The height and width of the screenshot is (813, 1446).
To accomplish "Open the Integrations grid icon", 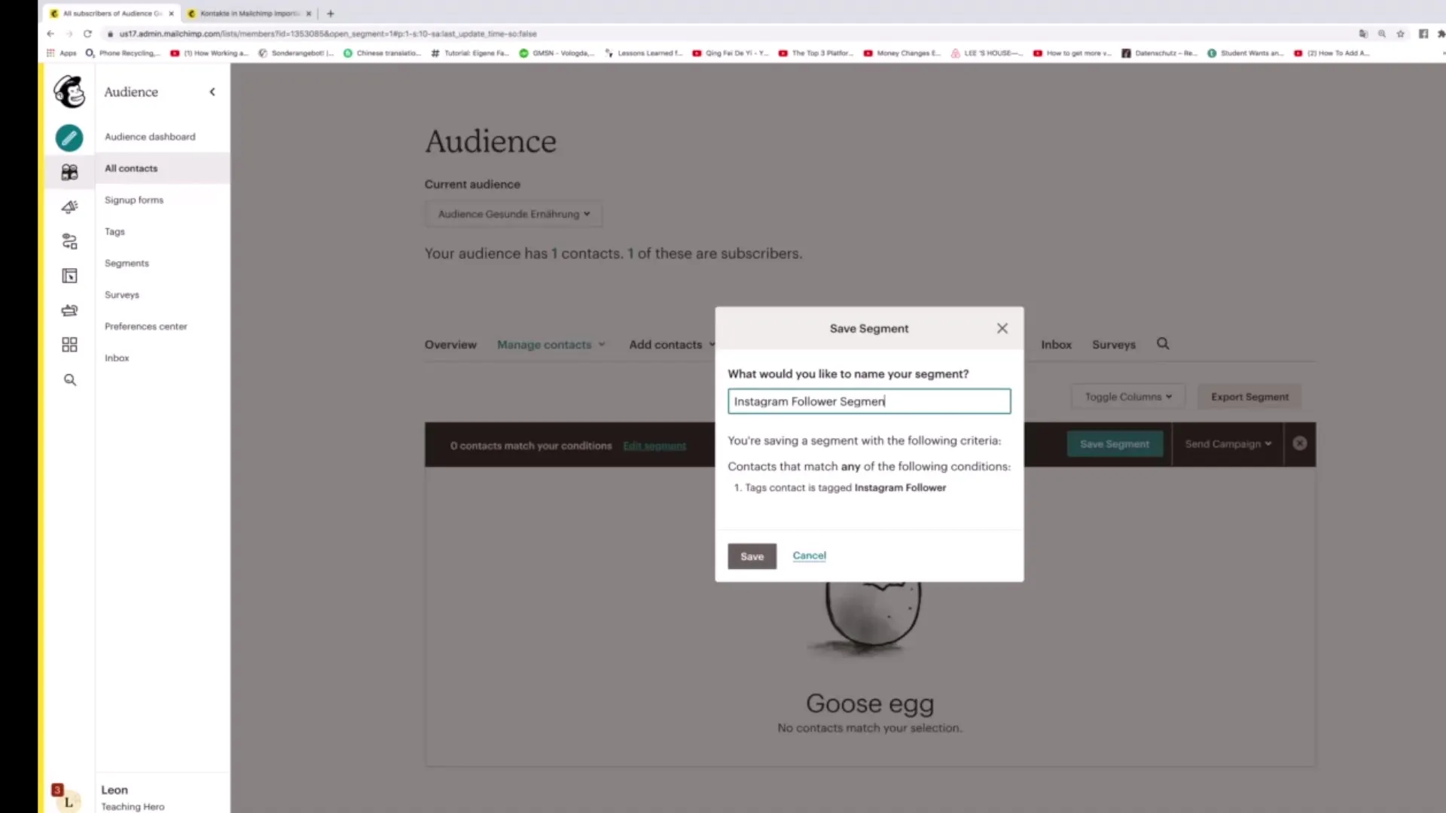I will (x=69, y=345).
